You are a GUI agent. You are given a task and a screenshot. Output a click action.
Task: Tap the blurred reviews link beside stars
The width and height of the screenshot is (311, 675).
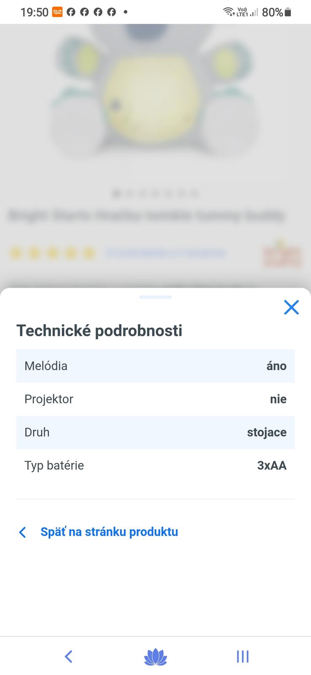165,253
